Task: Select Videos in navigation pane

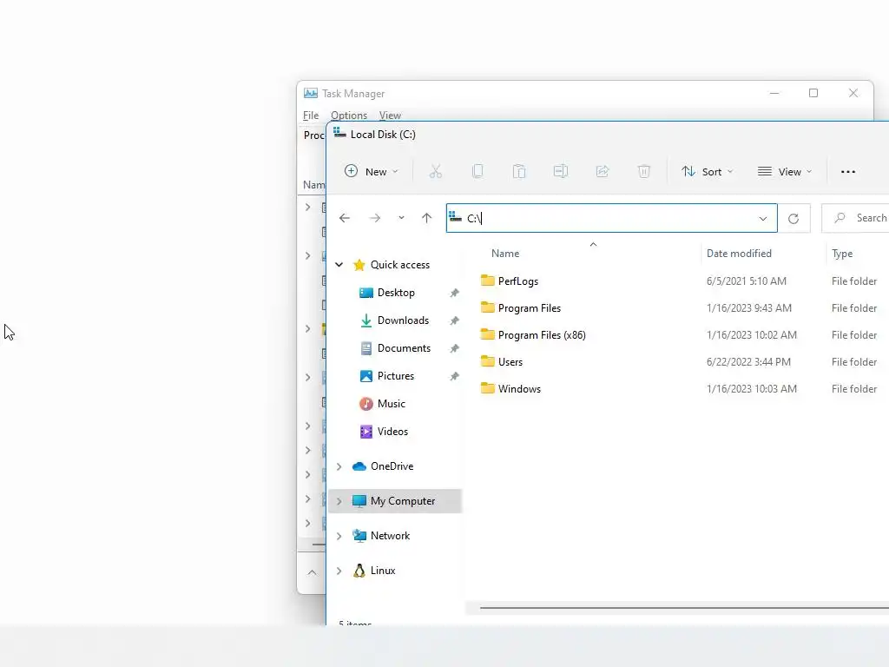Action: (x=392, y=432)
